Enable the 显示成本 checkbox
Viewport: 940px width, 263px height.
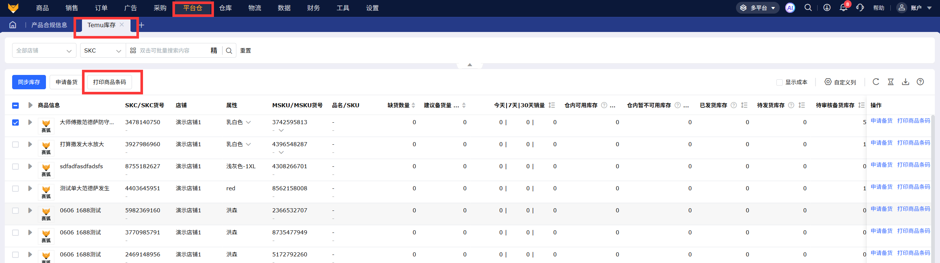(x=779, y=82)
